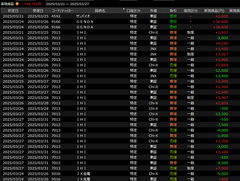Image resolution: width=240 pixels, height=181 pixels.
Task: Click the コード/ティッカー column header
Action: pyautogui.click(x=63, y=11)
